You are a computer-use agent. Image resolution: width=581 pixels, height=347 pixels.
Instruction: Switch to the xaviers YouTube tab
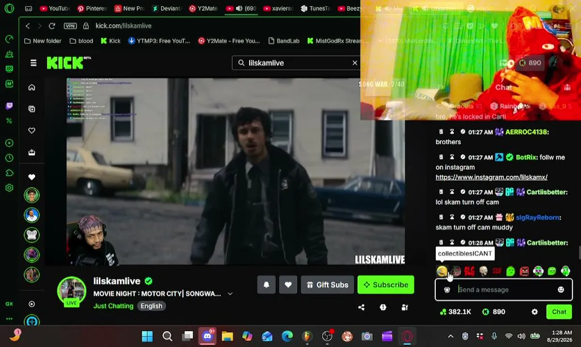coord(278,8)
